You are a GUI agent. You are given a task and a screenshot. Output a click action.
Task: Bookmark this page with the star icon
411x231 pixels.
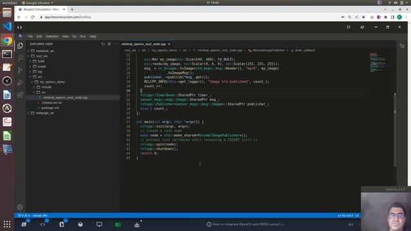[x=363, y=17]
